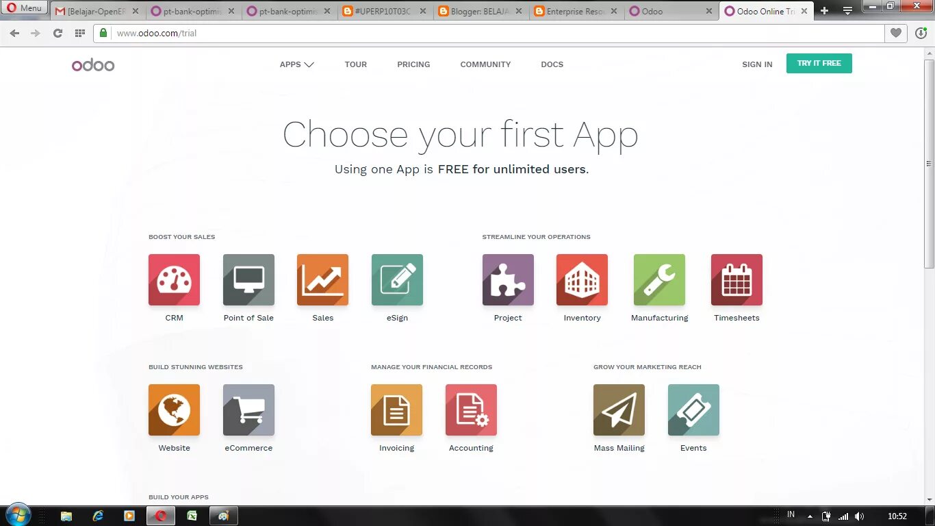Viewport: 935px width, 526px height.
Task: Show hidden system tray icons
Action: pyautogui.click(x=810, y=516)
